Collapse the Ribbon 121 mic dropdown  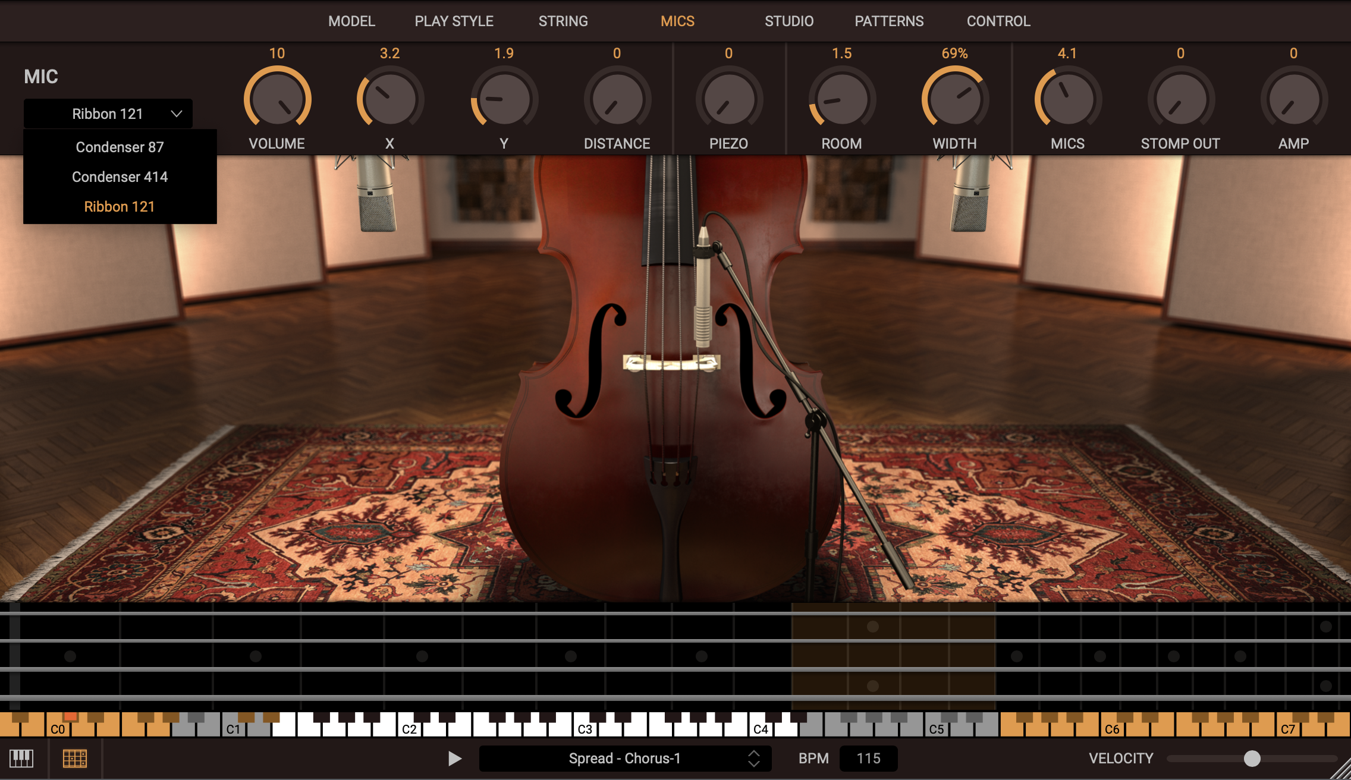(x=108, y=114)
